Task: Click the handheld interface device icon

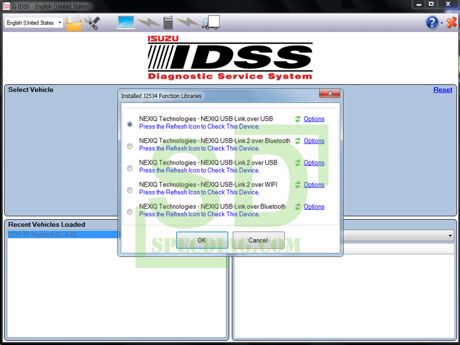Action: tap(168, 23)
